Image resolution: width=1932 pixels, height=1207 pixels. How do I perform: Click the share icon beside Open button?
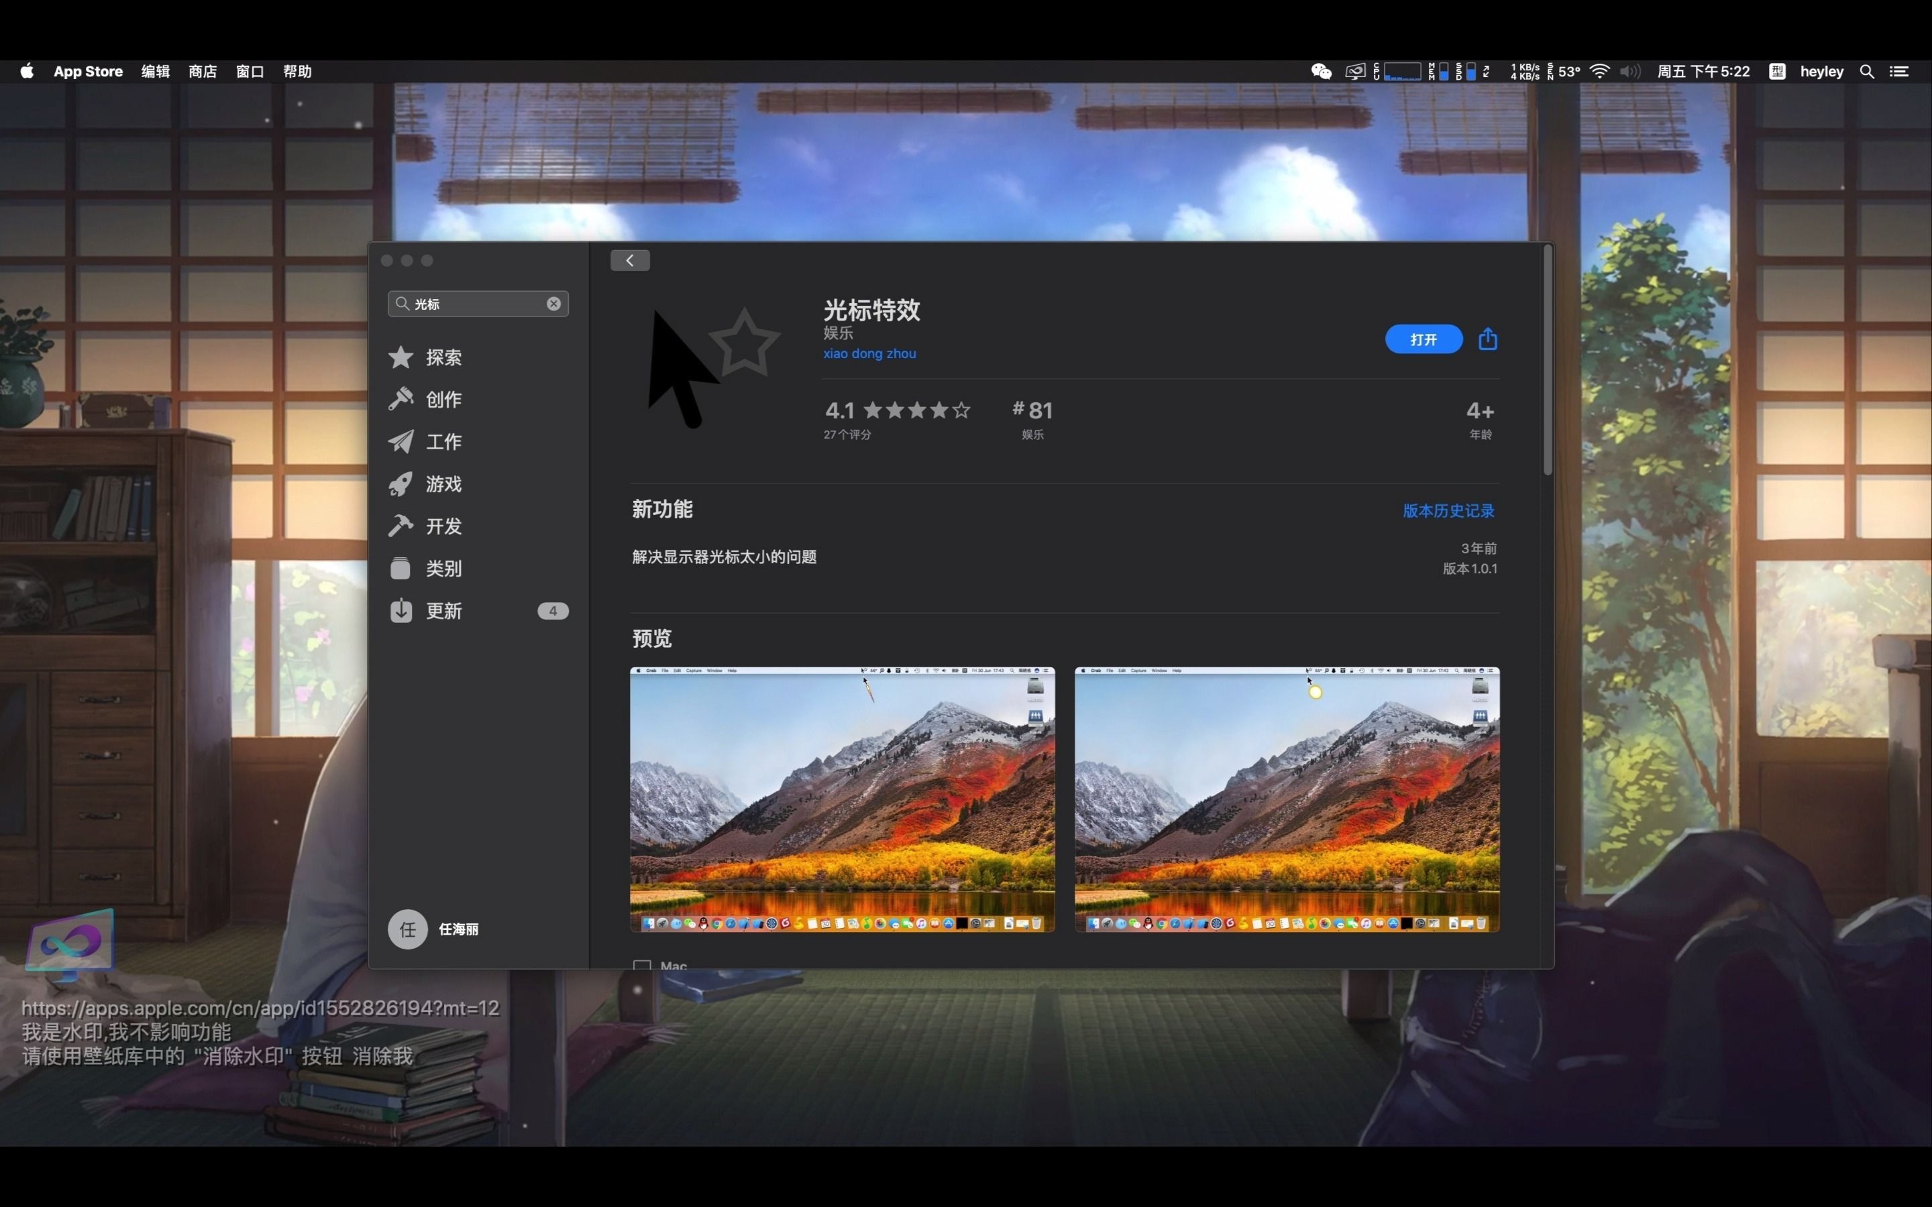click(1487, 339)
